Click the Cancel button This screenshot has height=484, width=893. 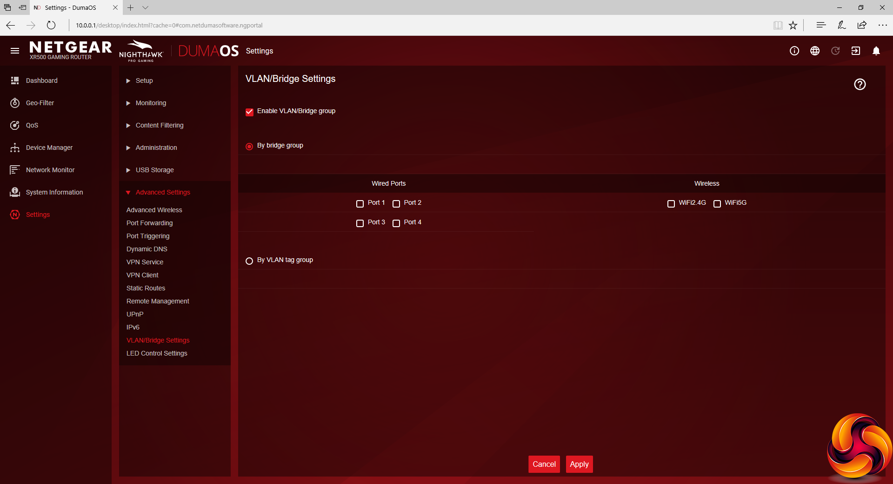[x=544, y=464]
